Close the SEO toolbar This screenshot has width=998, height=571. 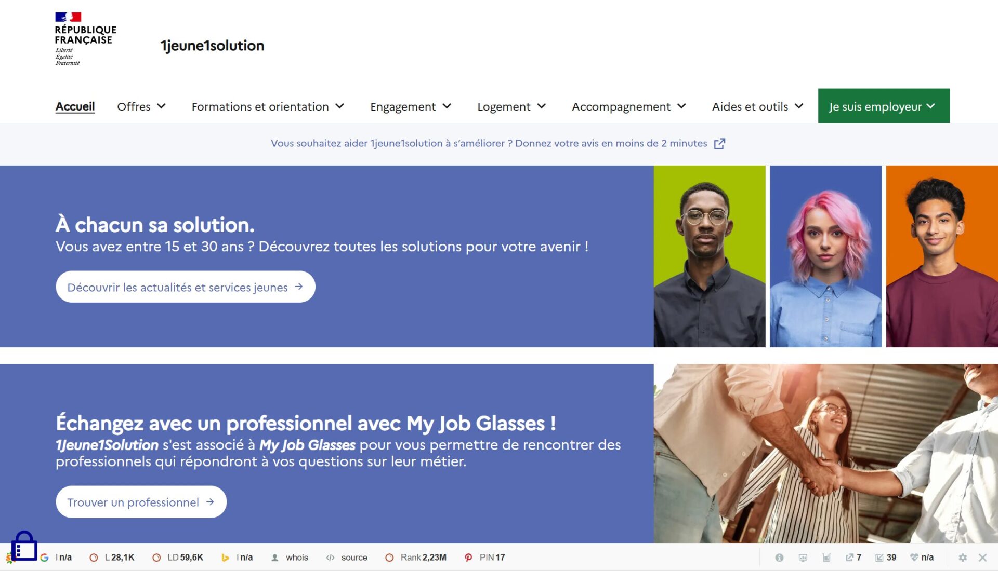pyautogui.click(x=982, y=558)
